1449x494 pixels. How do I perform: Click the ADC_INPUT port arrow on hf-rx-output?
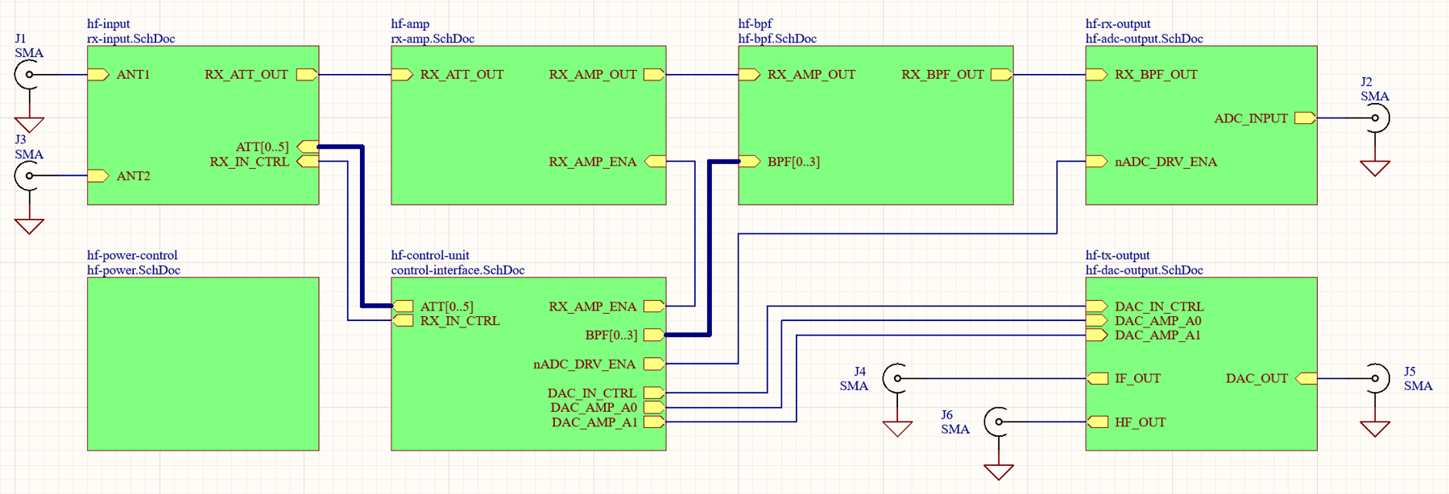(x=1305, y=118)
